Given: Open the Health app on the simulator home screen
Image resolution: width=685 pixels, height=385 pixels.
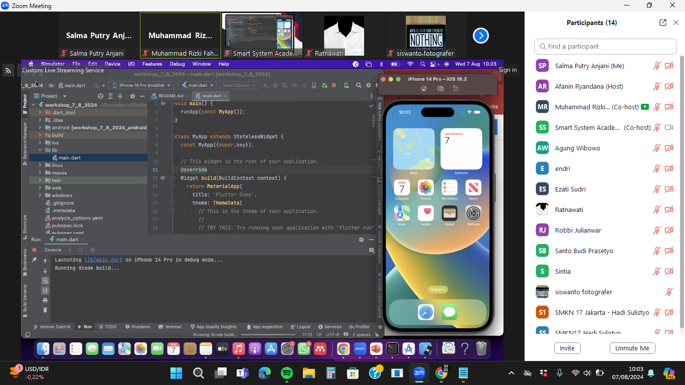Looking at the screenshot, I should point(426,213).
